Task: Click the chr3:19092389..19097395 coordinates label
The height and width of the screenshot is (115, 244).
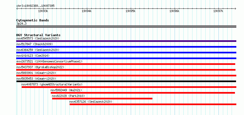Action: pyautogui.click(x=35, y=6)
